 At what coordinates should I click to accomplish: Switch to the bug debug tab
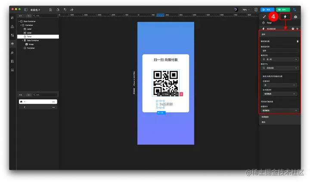(295, 17)
